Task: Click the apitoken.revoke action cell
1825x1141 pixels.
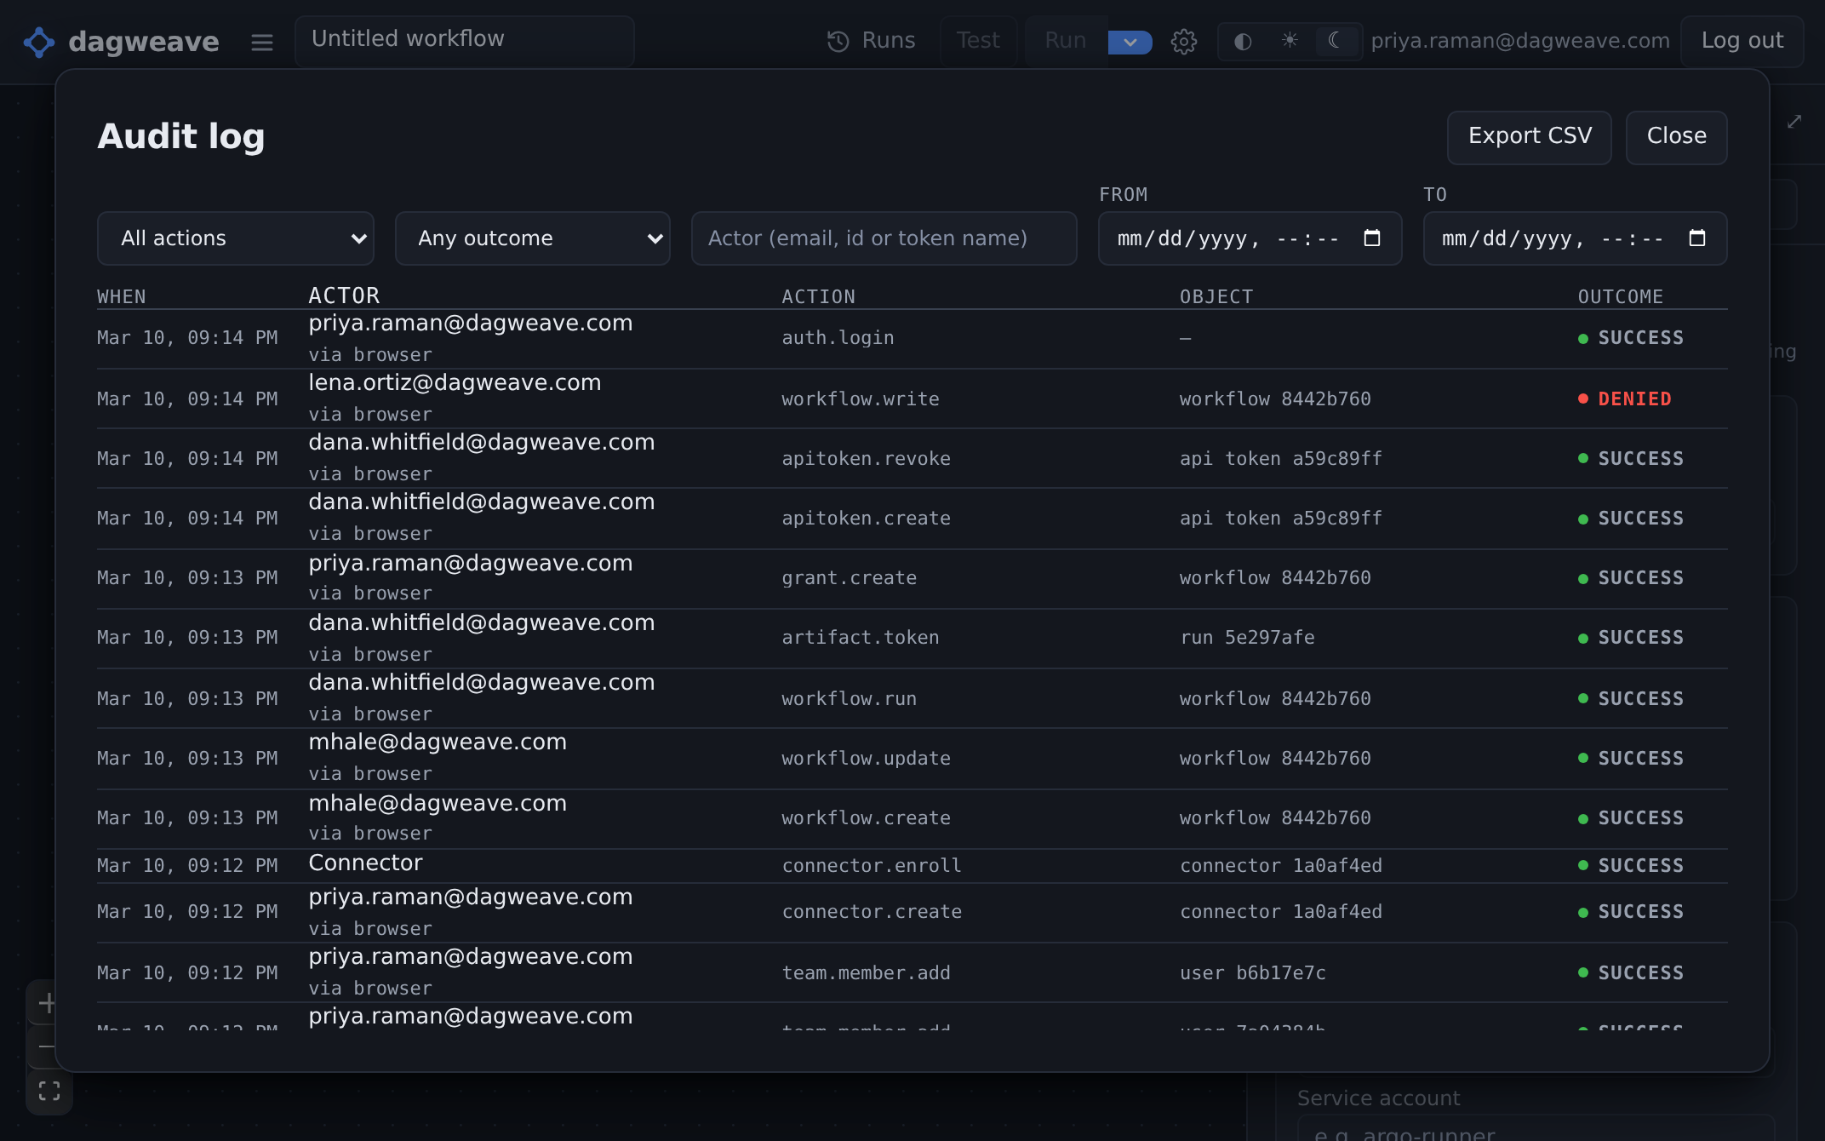Action: (866, 458)
